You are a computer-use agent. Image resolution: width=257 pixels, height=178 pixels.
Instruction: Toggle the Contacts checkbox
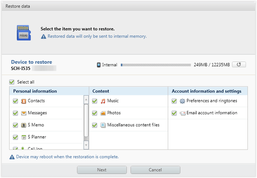[15, 101]
